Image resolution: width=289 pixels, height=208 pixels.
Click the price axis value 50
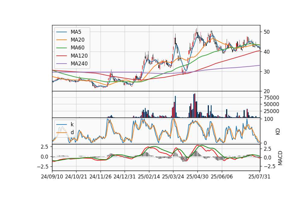pos(266,32)
